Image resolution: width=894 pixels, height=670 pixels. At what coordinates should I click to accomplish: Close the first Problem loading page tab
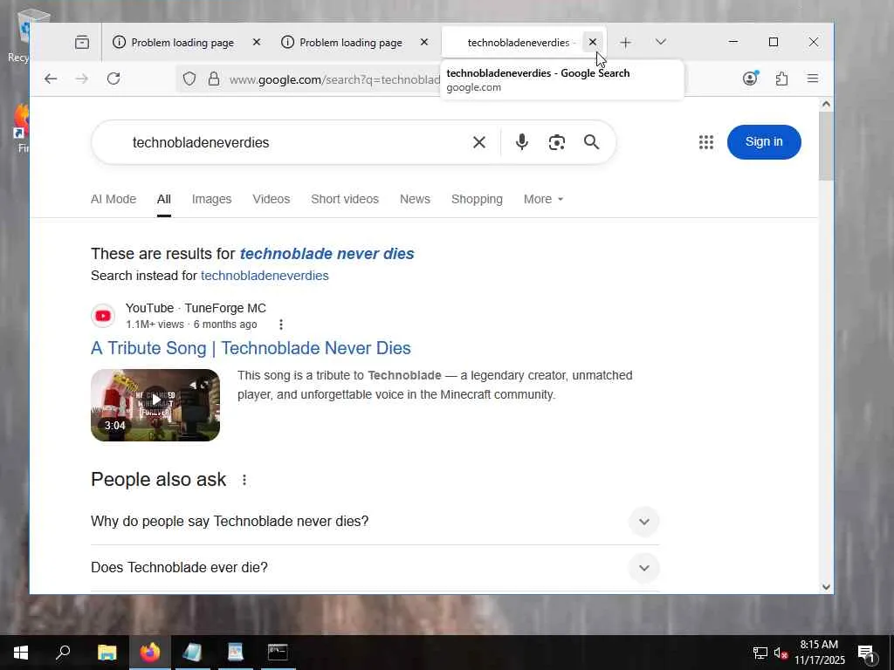pyautogui.click(x=257, y=42)
